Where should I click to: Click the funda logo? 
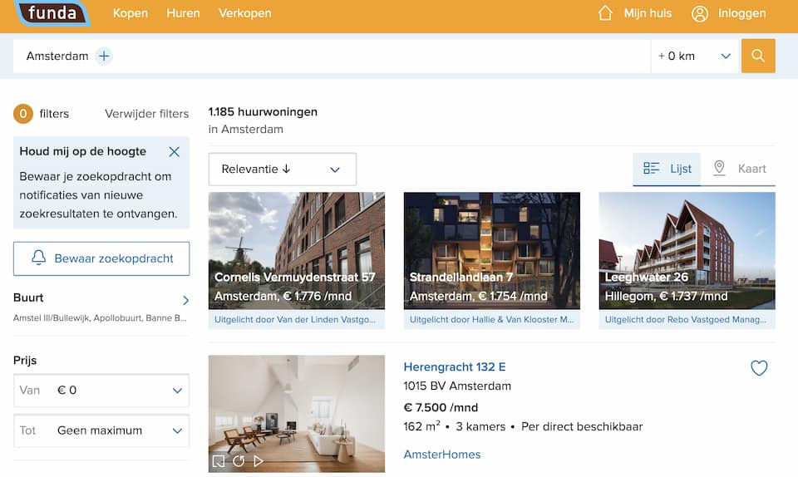point(53,13)
